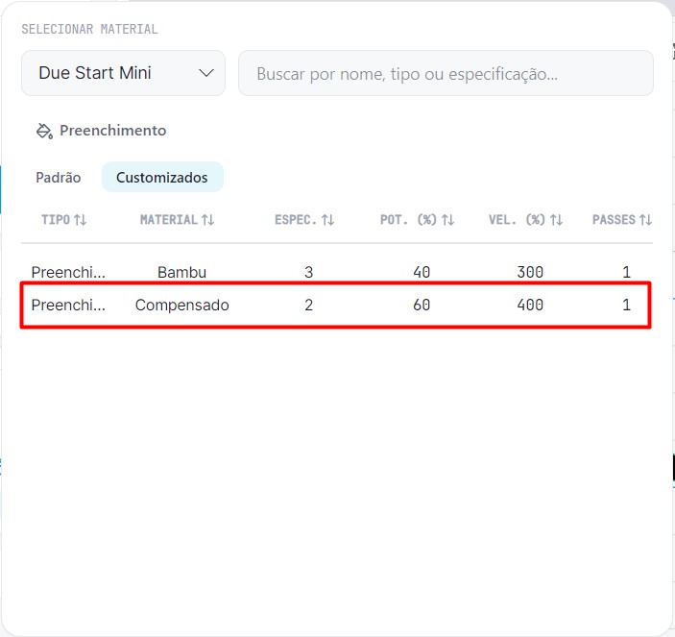The height and width of the screenshot is (637, 675).
Task: Switch to the Padrão tab
Action: 59,178
